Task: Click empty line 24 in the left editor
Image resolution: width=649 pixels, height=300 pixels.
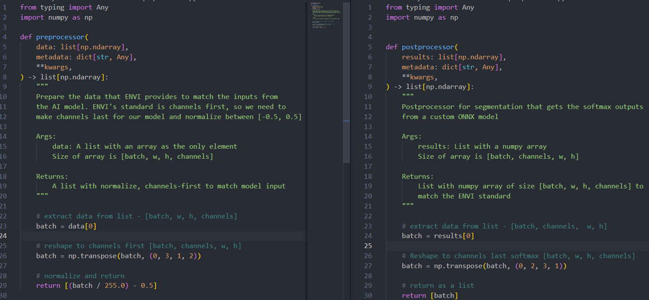Action: click(x=153, y=236)
